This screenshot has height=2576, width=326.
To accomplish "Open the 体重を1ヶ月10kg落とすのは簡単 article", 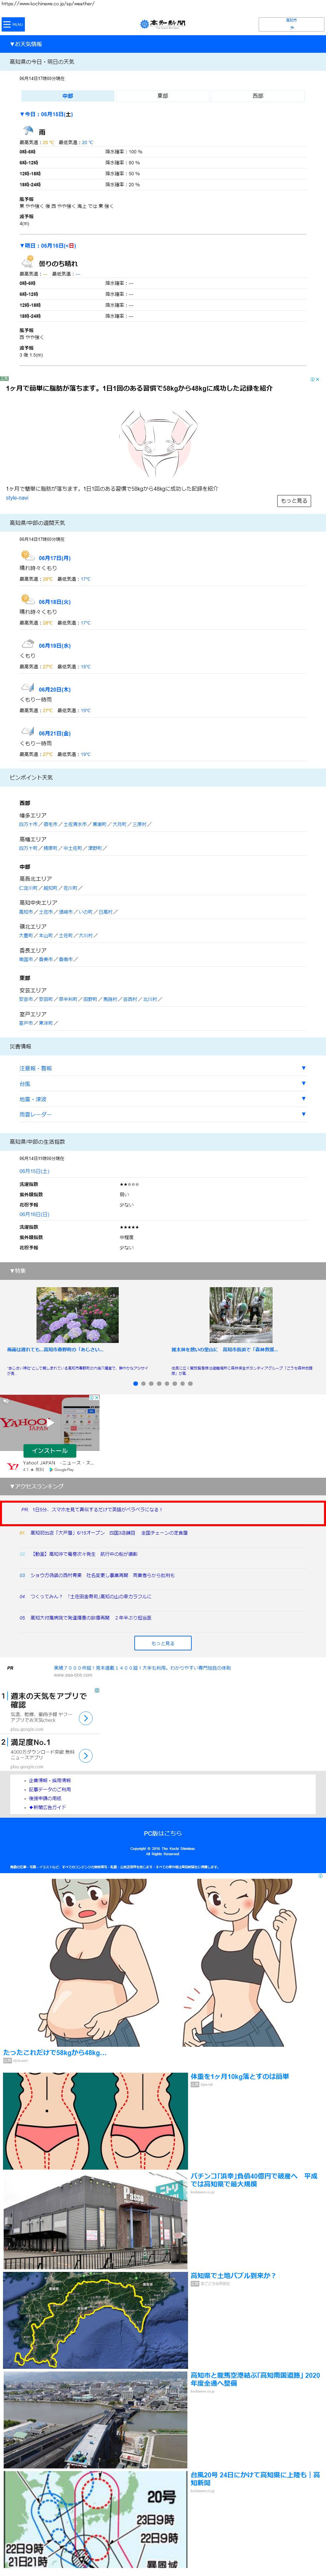I will pyautogui.click(x=240, y=2077).
